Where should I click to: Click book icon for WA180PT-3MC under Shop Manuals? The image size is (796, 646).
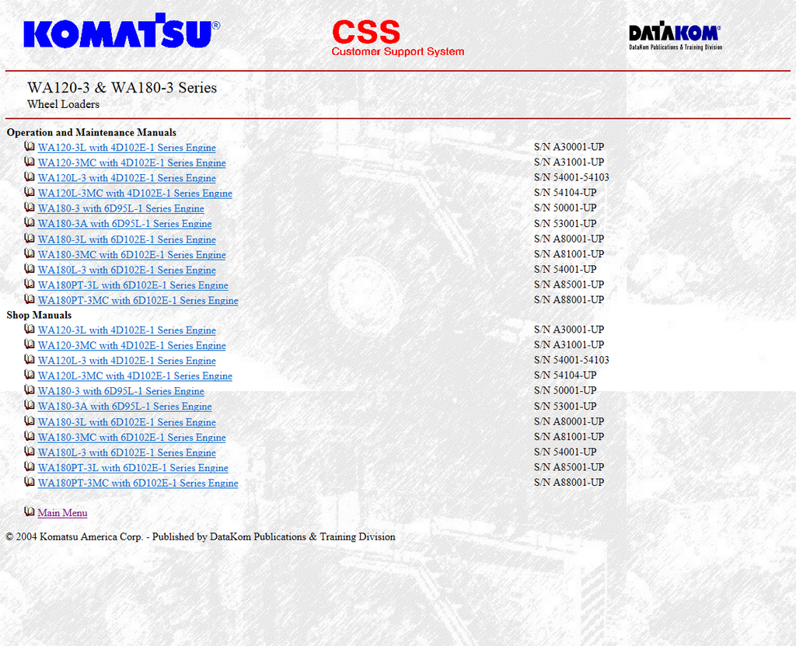coord(30,483)
